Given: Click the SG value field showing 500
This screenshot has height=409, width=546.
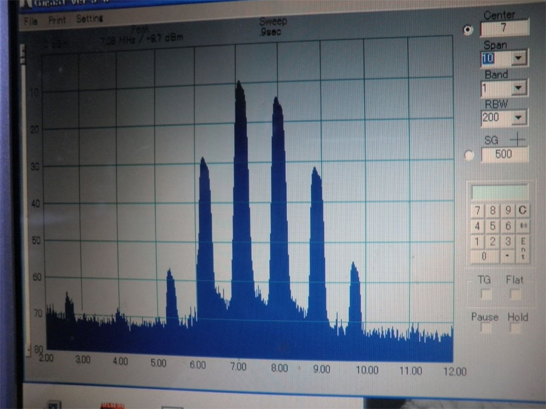Looking at the screenshot, I should 504,155.
